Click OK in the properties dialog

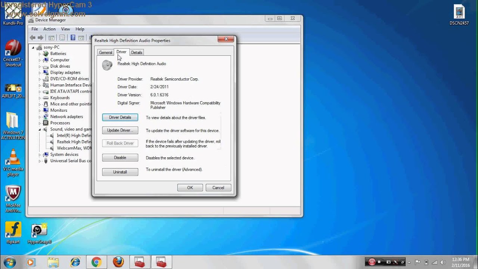[190, 188]
